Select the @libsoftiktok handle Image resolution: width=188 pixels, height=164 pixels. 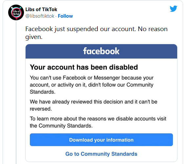click(40, 16)
